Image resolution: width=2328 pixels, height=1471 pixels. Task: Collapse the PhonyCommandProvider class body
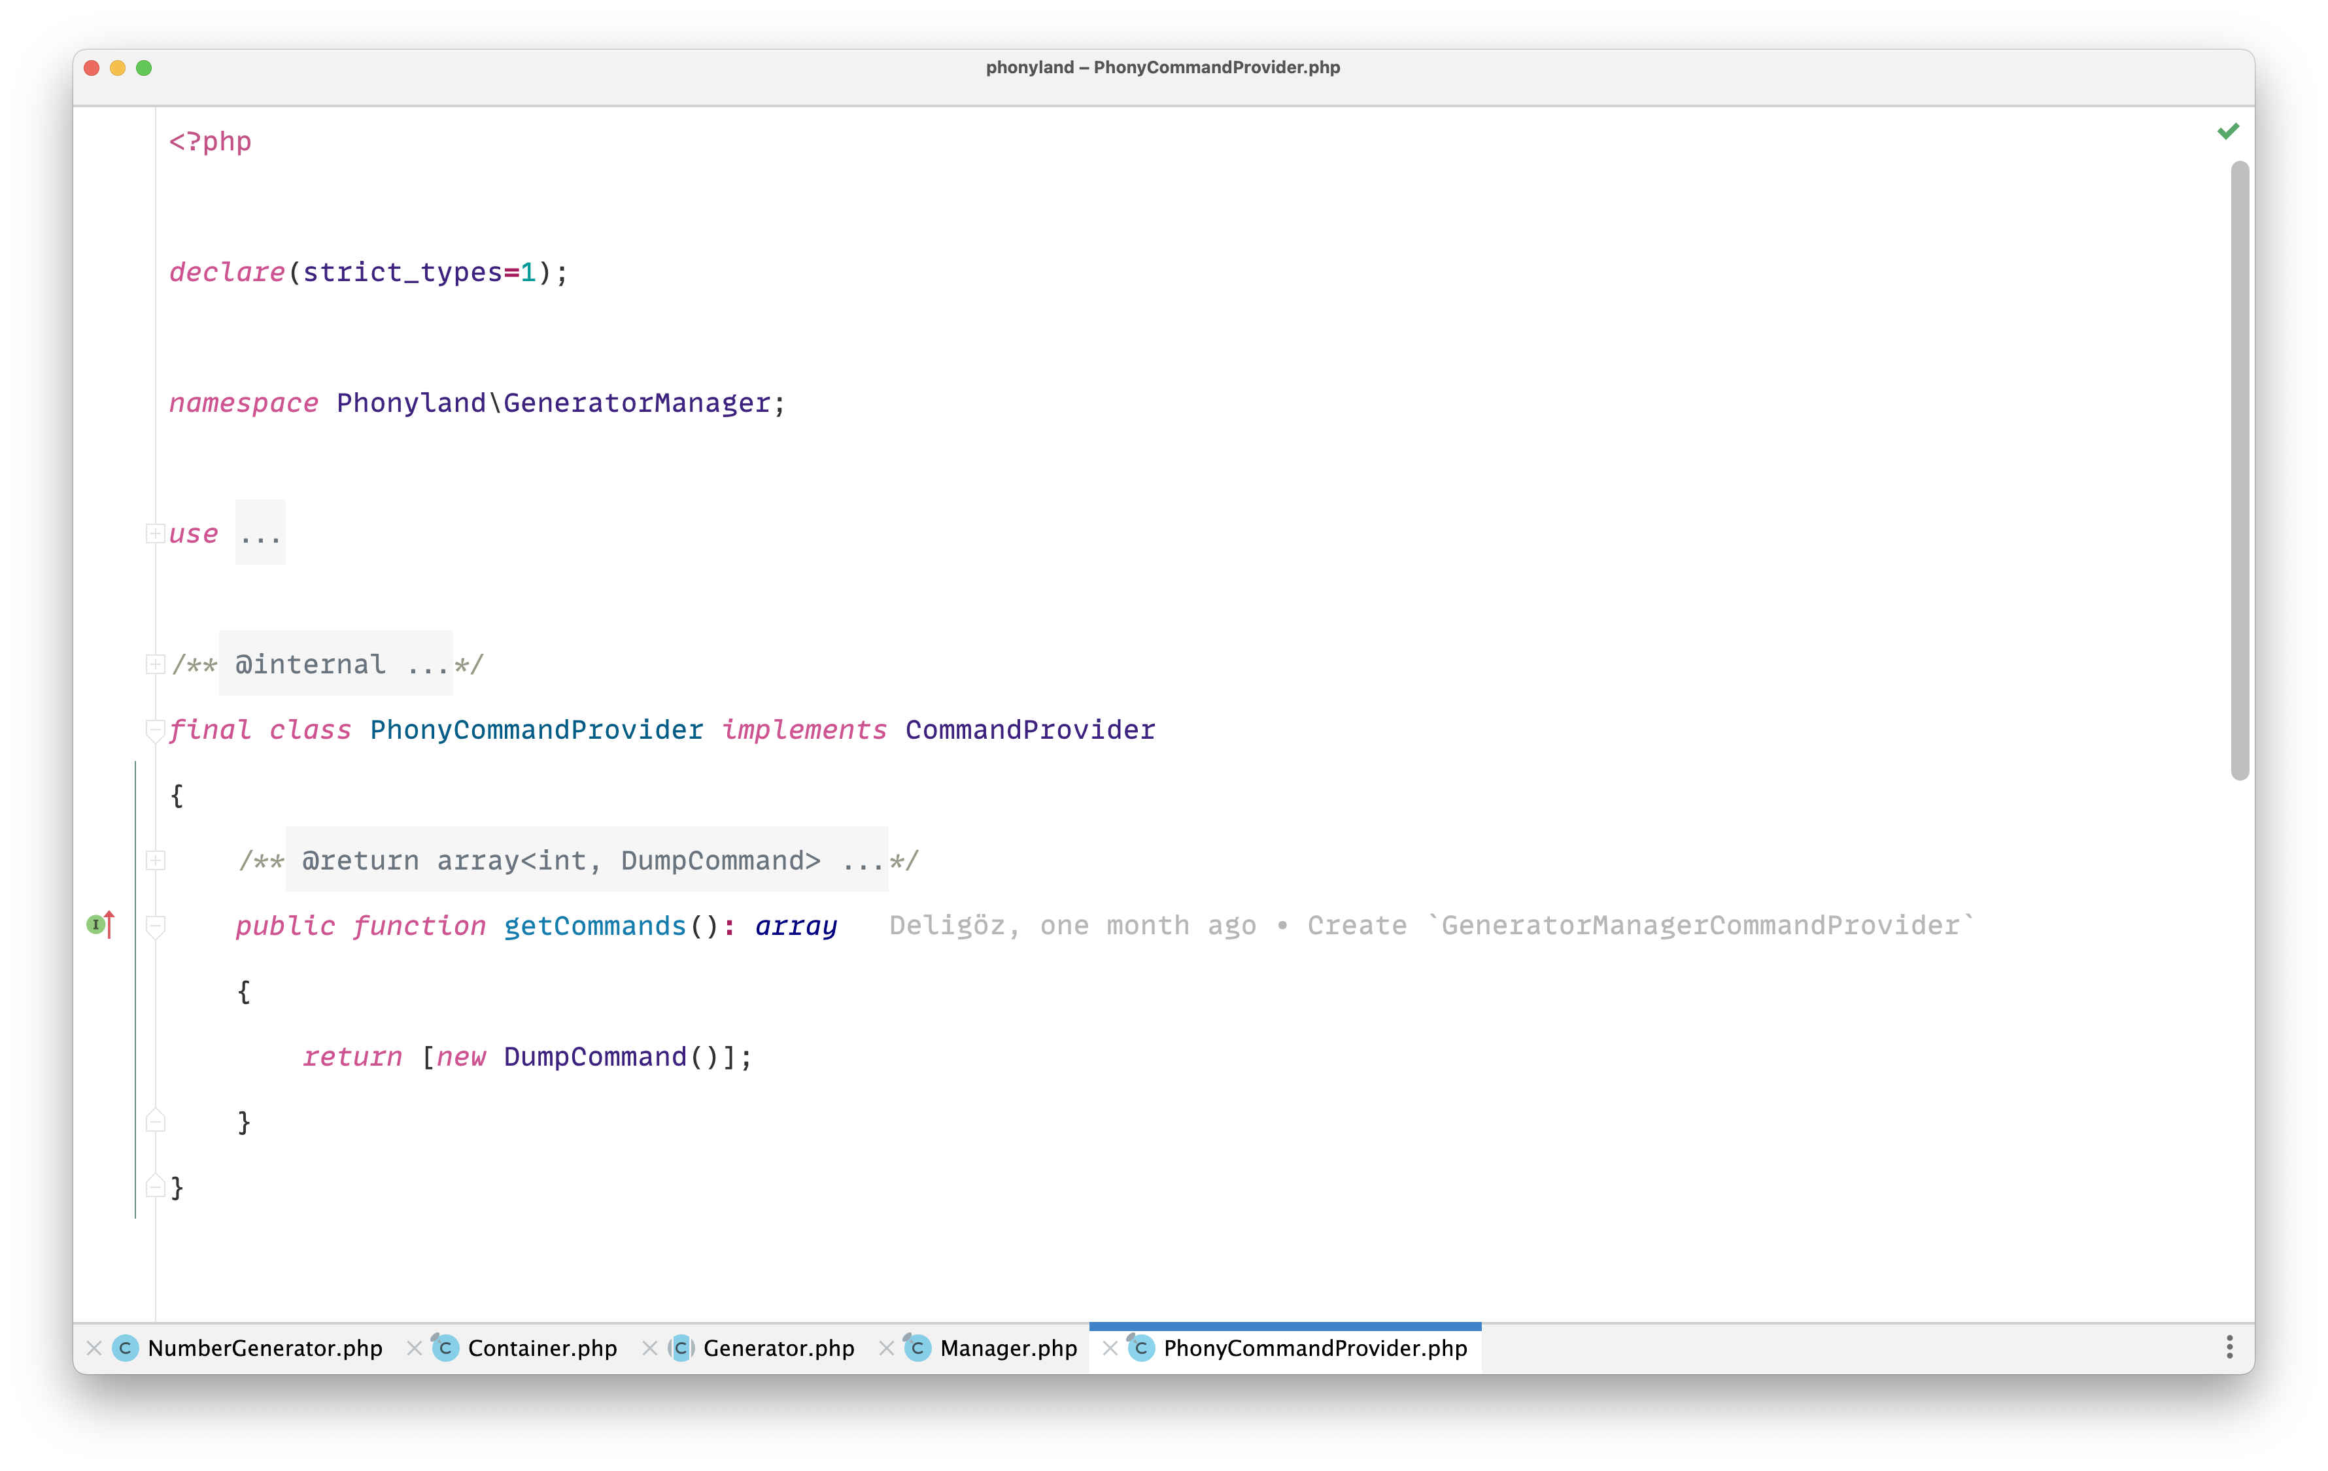click(x=155, y=731)
